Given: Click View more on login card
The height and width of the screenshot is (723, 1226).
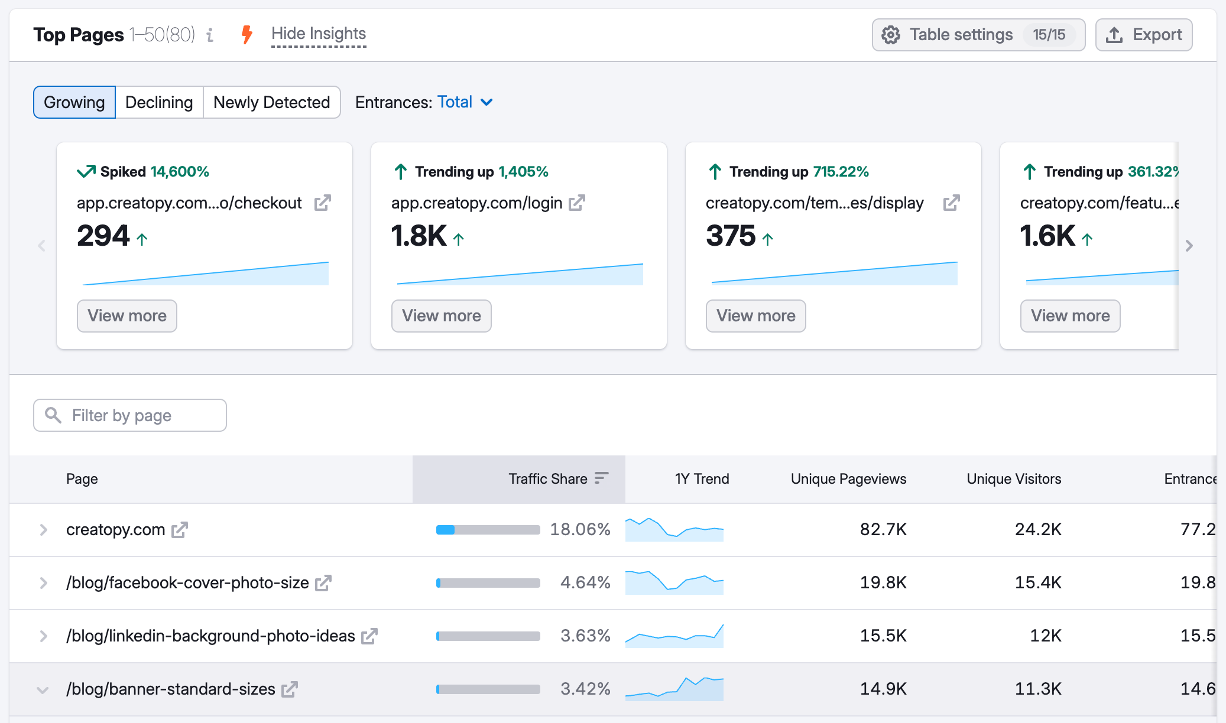Looking at the screenshot, I should [442, 316].
